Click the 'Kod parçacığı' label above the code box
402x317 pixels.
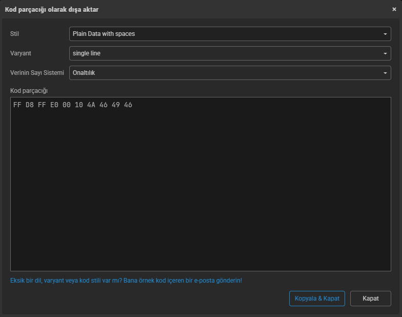pos(29,91)
